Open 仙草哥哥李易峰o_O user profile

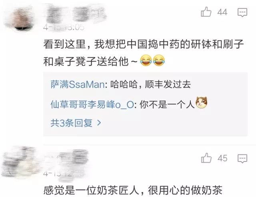pos(92,104)
